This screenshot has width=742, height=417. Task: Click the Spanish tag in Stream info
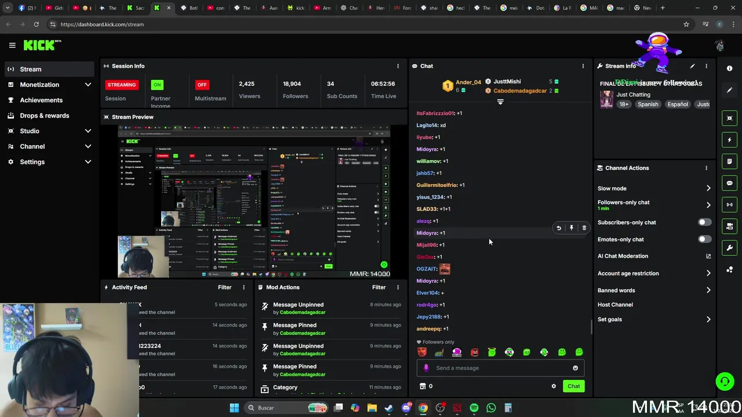pos(648,104)
